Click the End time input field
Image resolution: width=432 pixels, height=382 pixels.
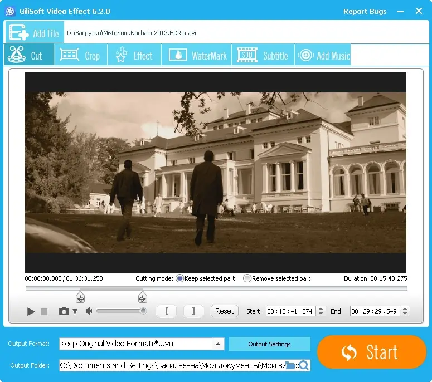click(x=375, y=311)
